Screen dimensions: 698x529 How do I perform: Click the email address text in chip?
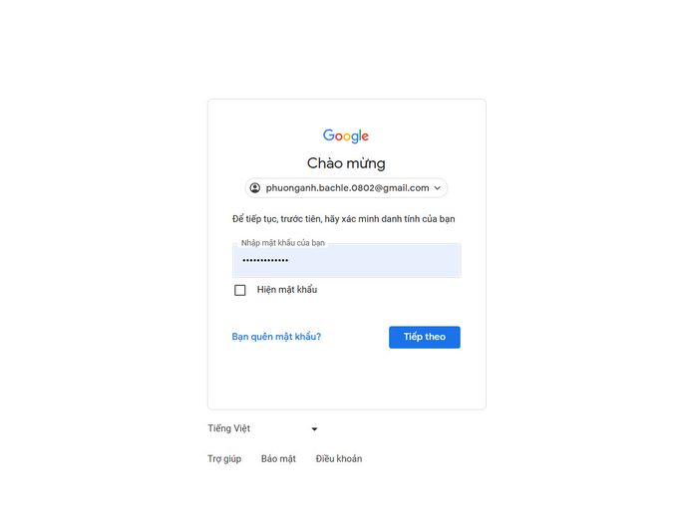point(347,188)
